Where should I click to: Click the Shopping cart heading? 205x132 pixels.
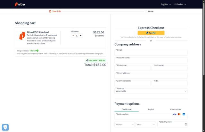pos(25,23)
